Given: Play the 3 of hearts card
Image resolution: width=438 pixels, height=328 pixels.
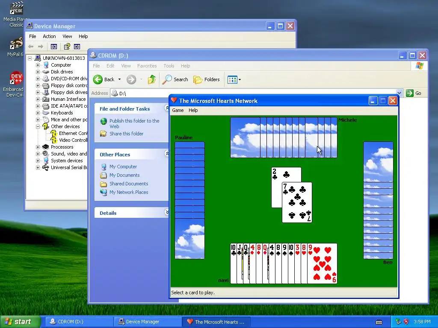Looking at the screenshot, I should tap(298, 264).
